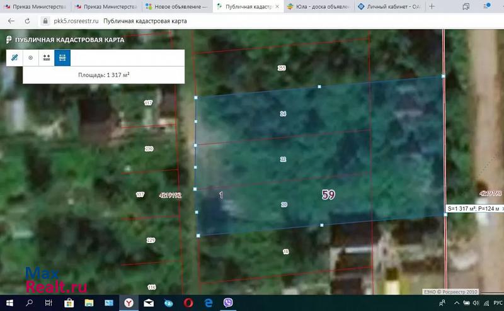Select the coordinate point tool
Viewport: 504px width, 311px height.
(x=30, y=57)
